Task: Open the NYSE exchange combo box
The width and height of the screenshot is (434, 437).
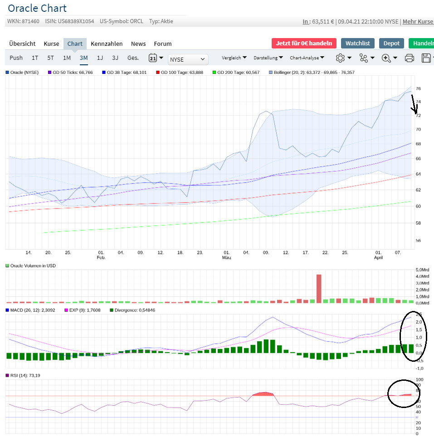Action: (188, 59)
